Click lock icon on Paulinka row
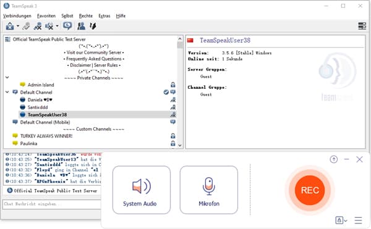 [x=173, y=143]
